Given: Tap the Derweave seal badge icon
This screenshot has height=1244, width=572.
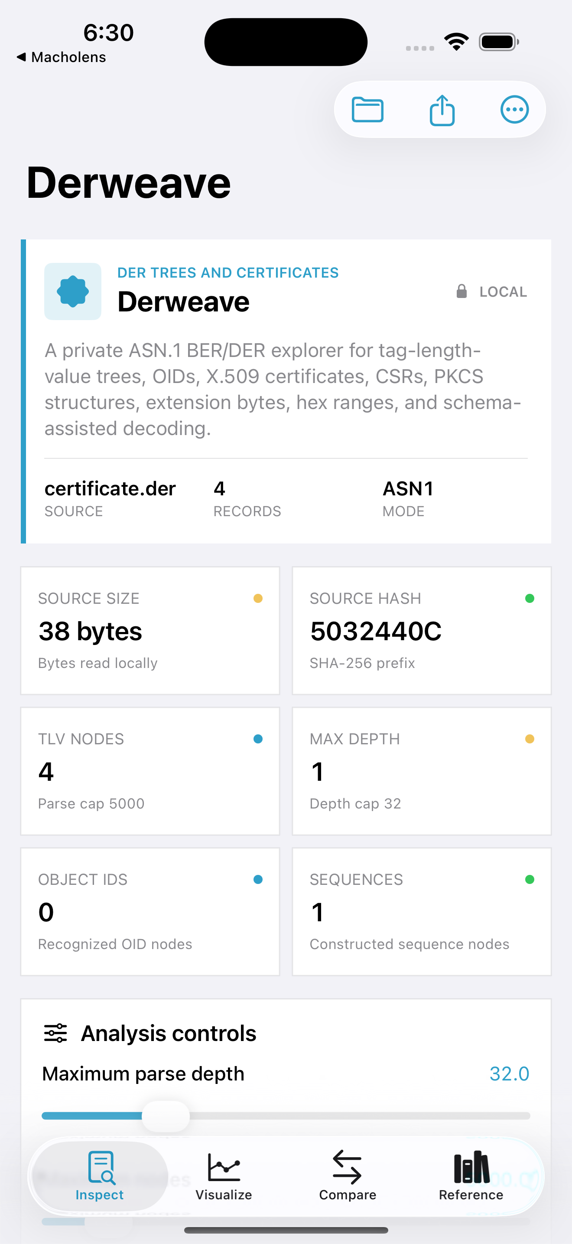Looking at the screenshot, I should pyautogui.click(x=73, y=291).
